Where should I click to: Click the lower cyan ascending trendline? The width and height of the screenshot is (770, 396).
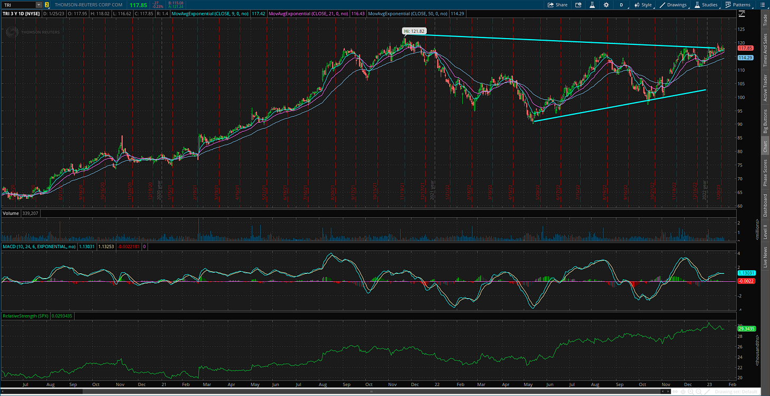[619, 106]
